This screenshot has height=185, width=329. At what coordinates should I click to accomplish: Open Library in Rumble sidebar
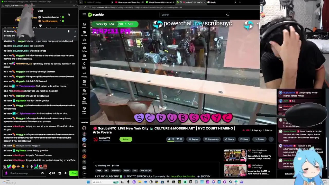point(84,92)
